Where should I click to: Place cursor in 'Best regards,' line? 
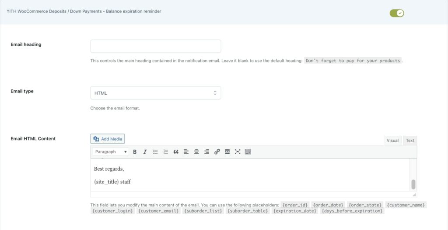click(x=109, y=169)
